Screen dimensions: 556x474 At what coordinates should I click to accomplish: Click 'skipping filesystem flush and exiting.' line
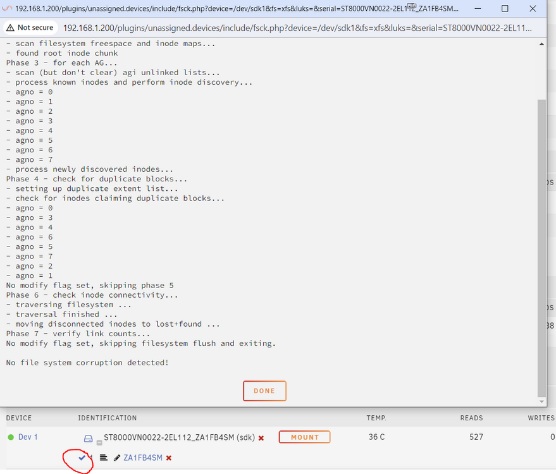tap(141, 344)
